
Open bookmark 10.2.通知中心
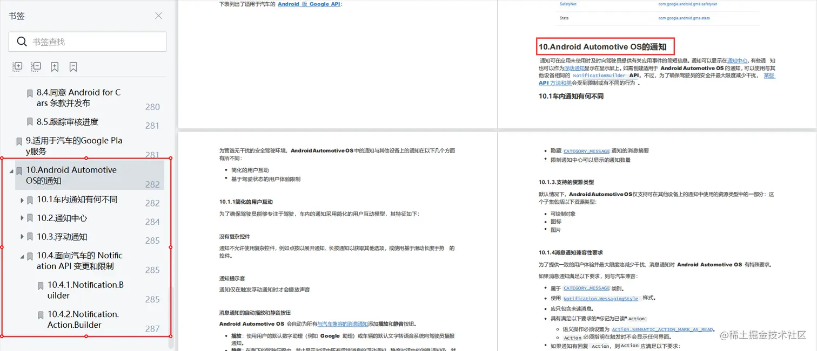pyautogui.click(x=62, y=218)
